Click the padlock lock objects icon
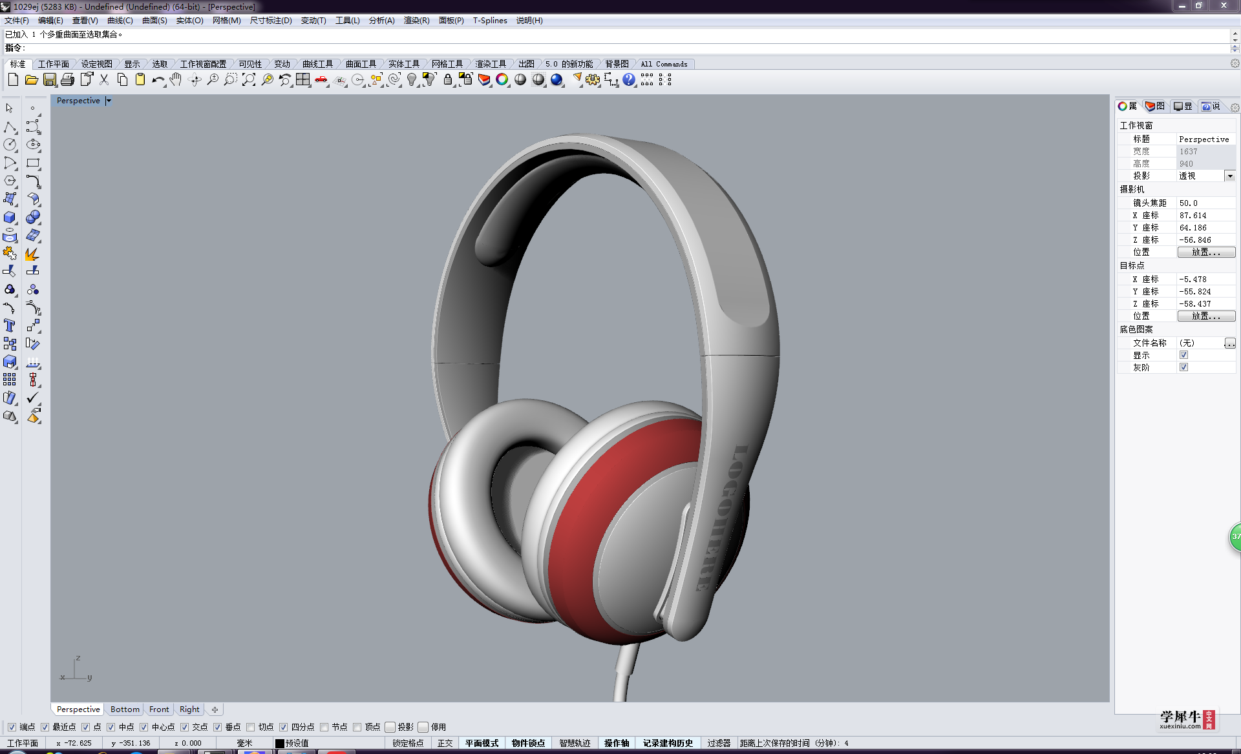Image resolution: width=1241 pixels, height=754 pixels. pyautogui.click(x=448, y=79)
